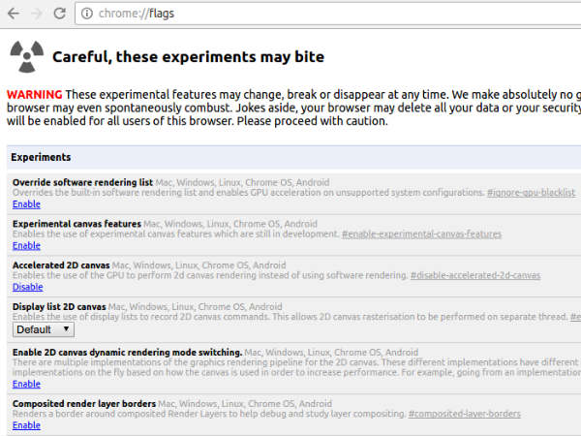Click the Experiments section header
Viewport: 581px width, 436px height.
(x=42, y=157)
